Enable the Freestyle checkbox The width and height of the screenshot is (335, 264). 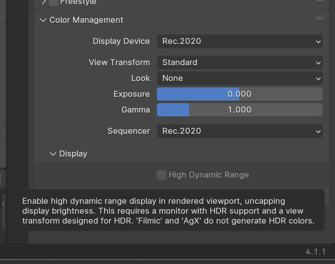tap(53, 2)
